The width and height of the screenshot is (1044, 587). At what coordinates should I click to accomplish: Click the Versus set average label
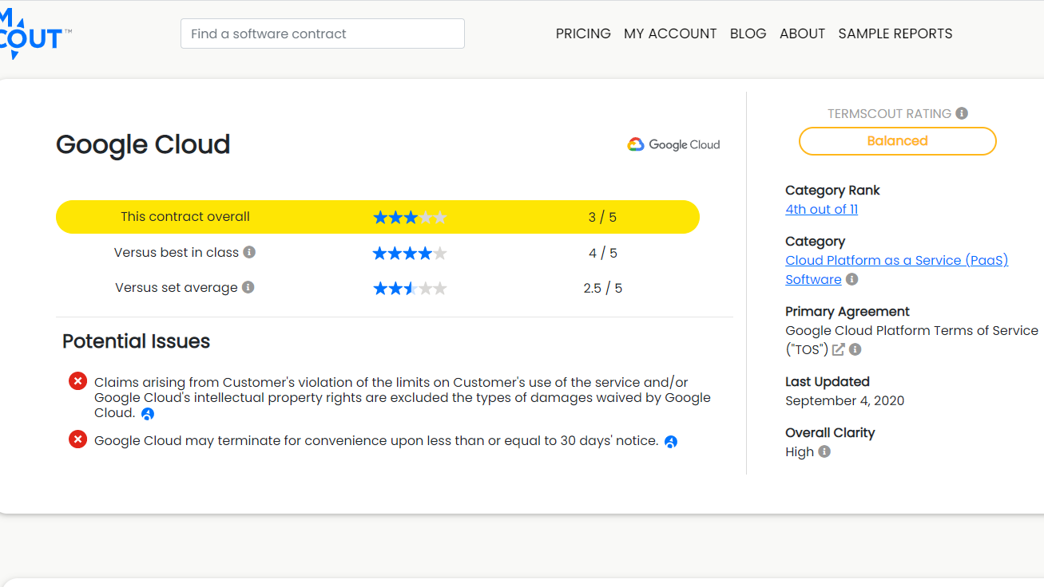coord(177,287)
